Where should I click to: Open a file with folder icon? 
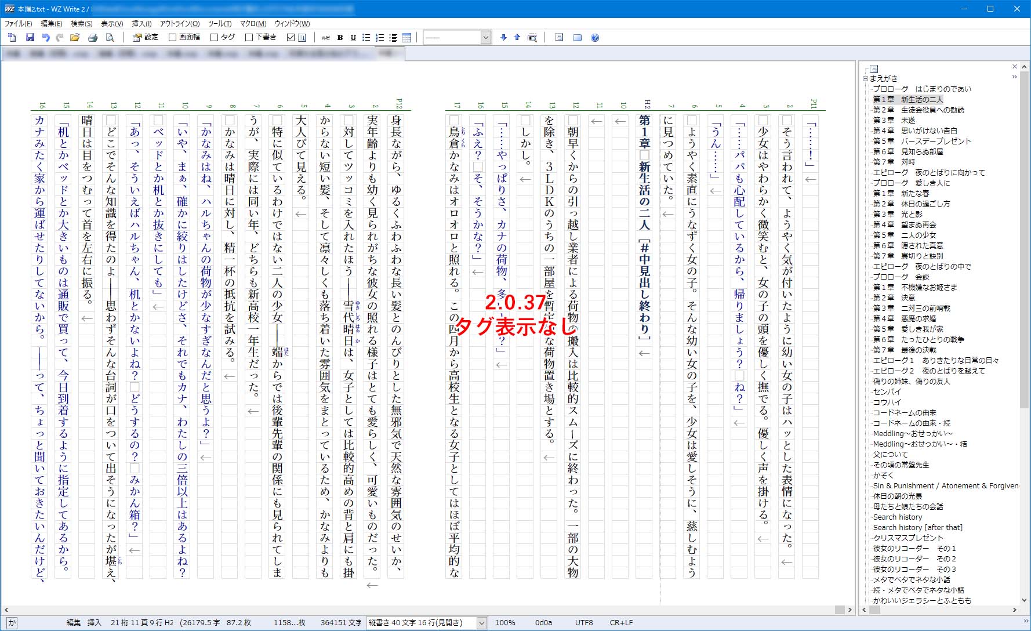(75, 37)
